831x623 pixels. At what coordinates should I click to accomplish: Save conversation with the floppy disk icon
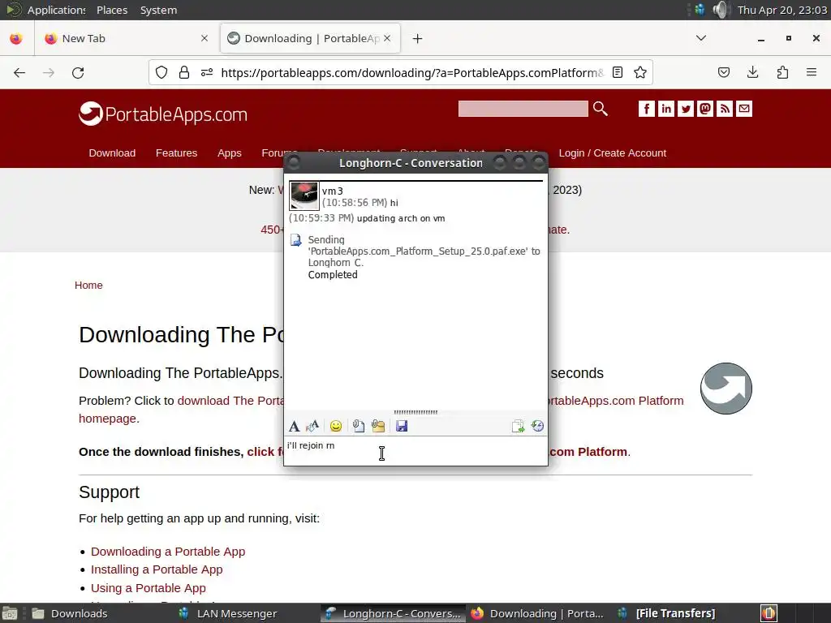pos(402,426)
